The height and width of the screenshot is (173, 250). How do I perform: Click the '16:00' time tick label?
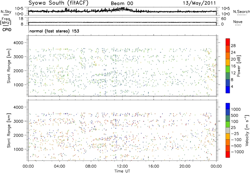(x=153, y=166)
